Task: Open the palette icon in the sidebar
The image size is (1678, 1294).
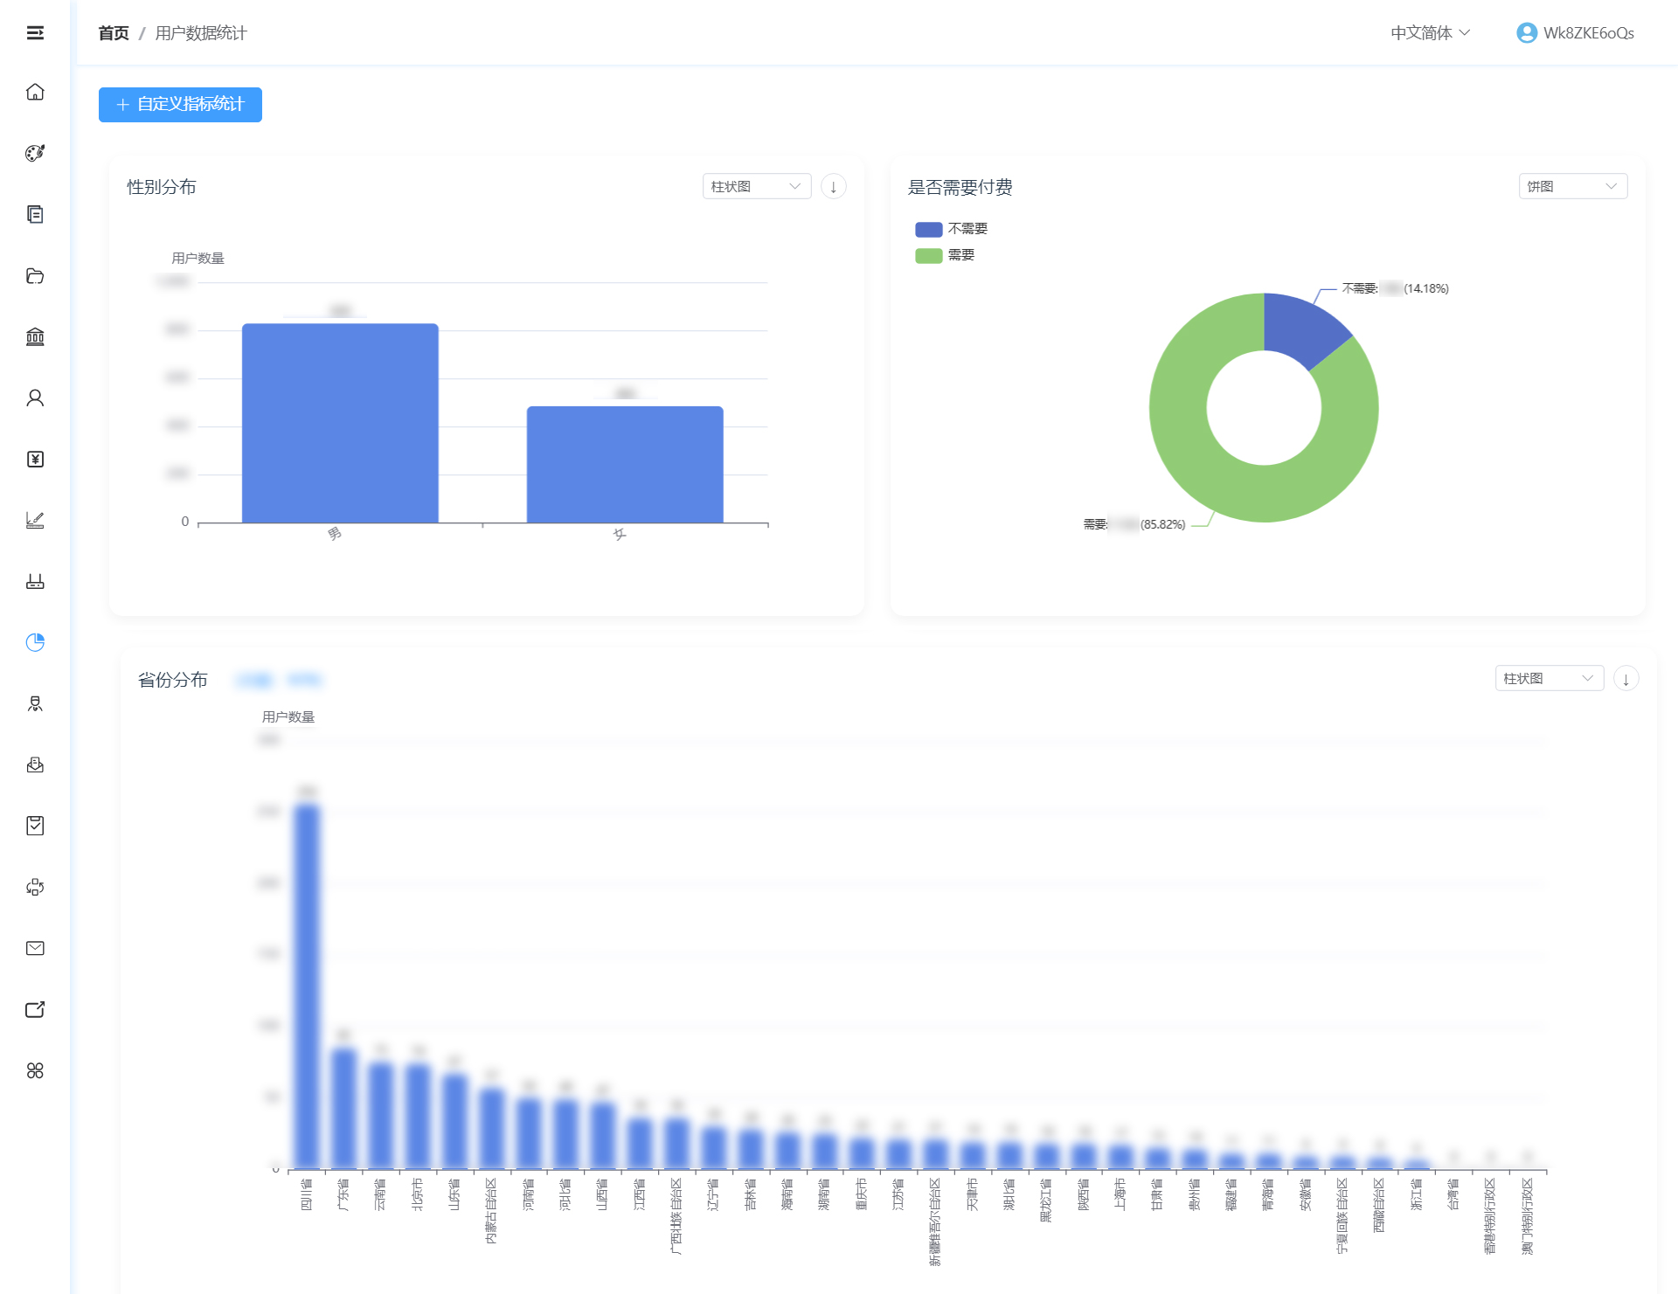Action: [35, 153]
